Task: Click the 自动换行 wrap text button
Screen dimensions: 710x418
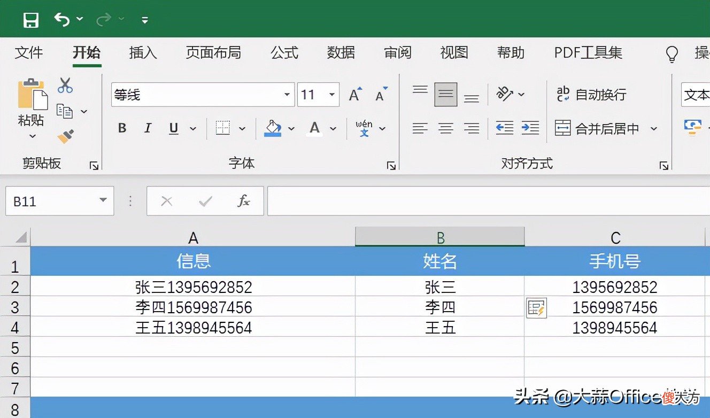Action: coord(591,95)
